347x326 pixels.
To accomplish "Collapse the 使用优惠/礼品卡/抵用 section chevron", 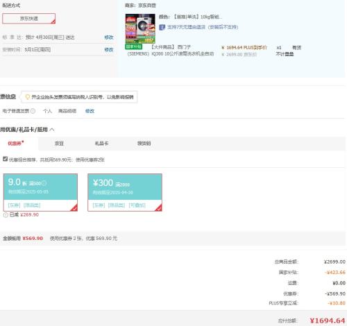I will (x=52, y=130).
